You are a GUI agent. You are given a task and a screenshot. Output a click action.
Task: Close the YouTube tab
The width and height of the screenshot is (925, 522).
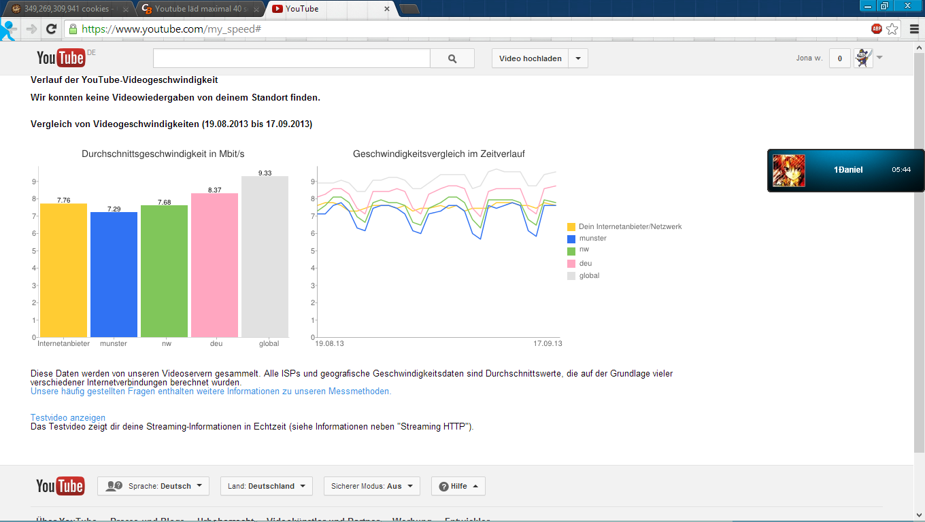[387, 9]
